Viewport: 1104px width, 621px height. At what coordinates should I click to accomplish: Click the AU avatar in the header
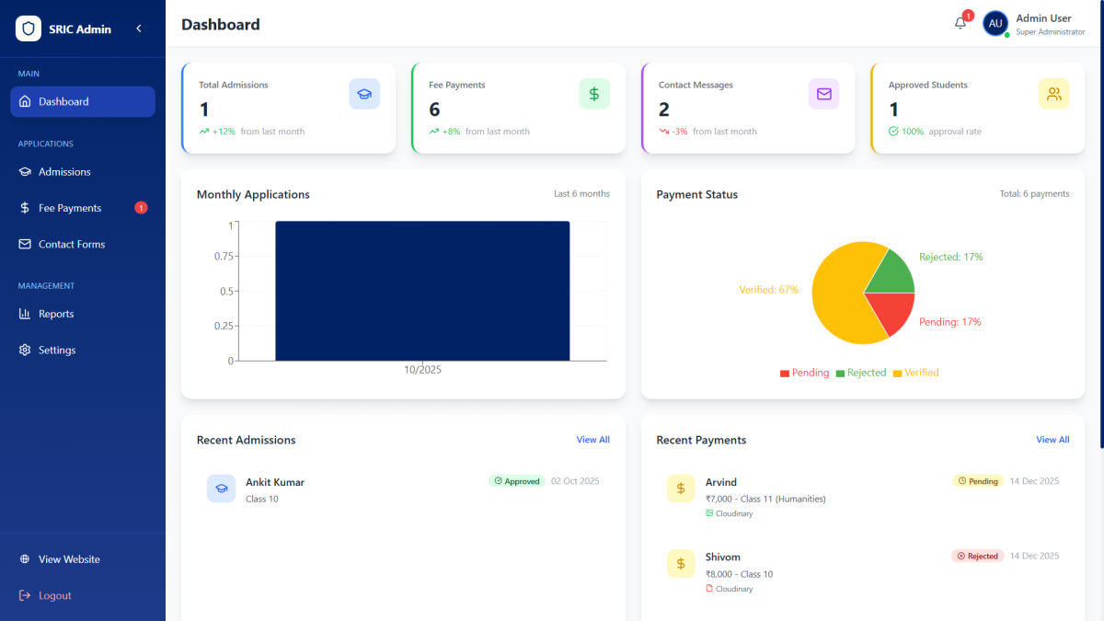coord(995,23)
